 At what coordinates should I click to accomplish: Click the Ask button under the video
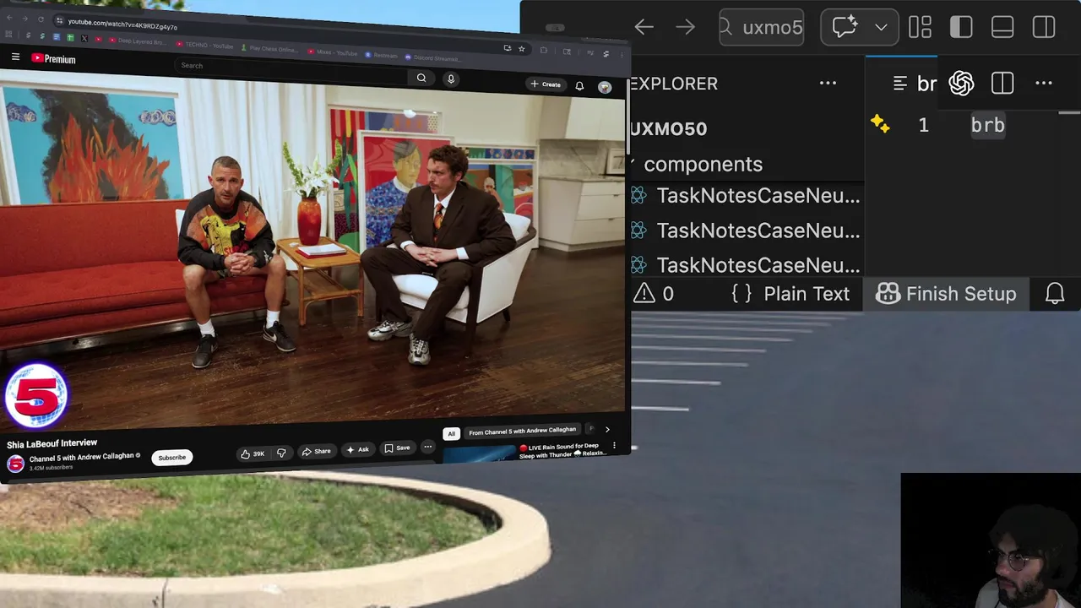[x=358, y=449]
